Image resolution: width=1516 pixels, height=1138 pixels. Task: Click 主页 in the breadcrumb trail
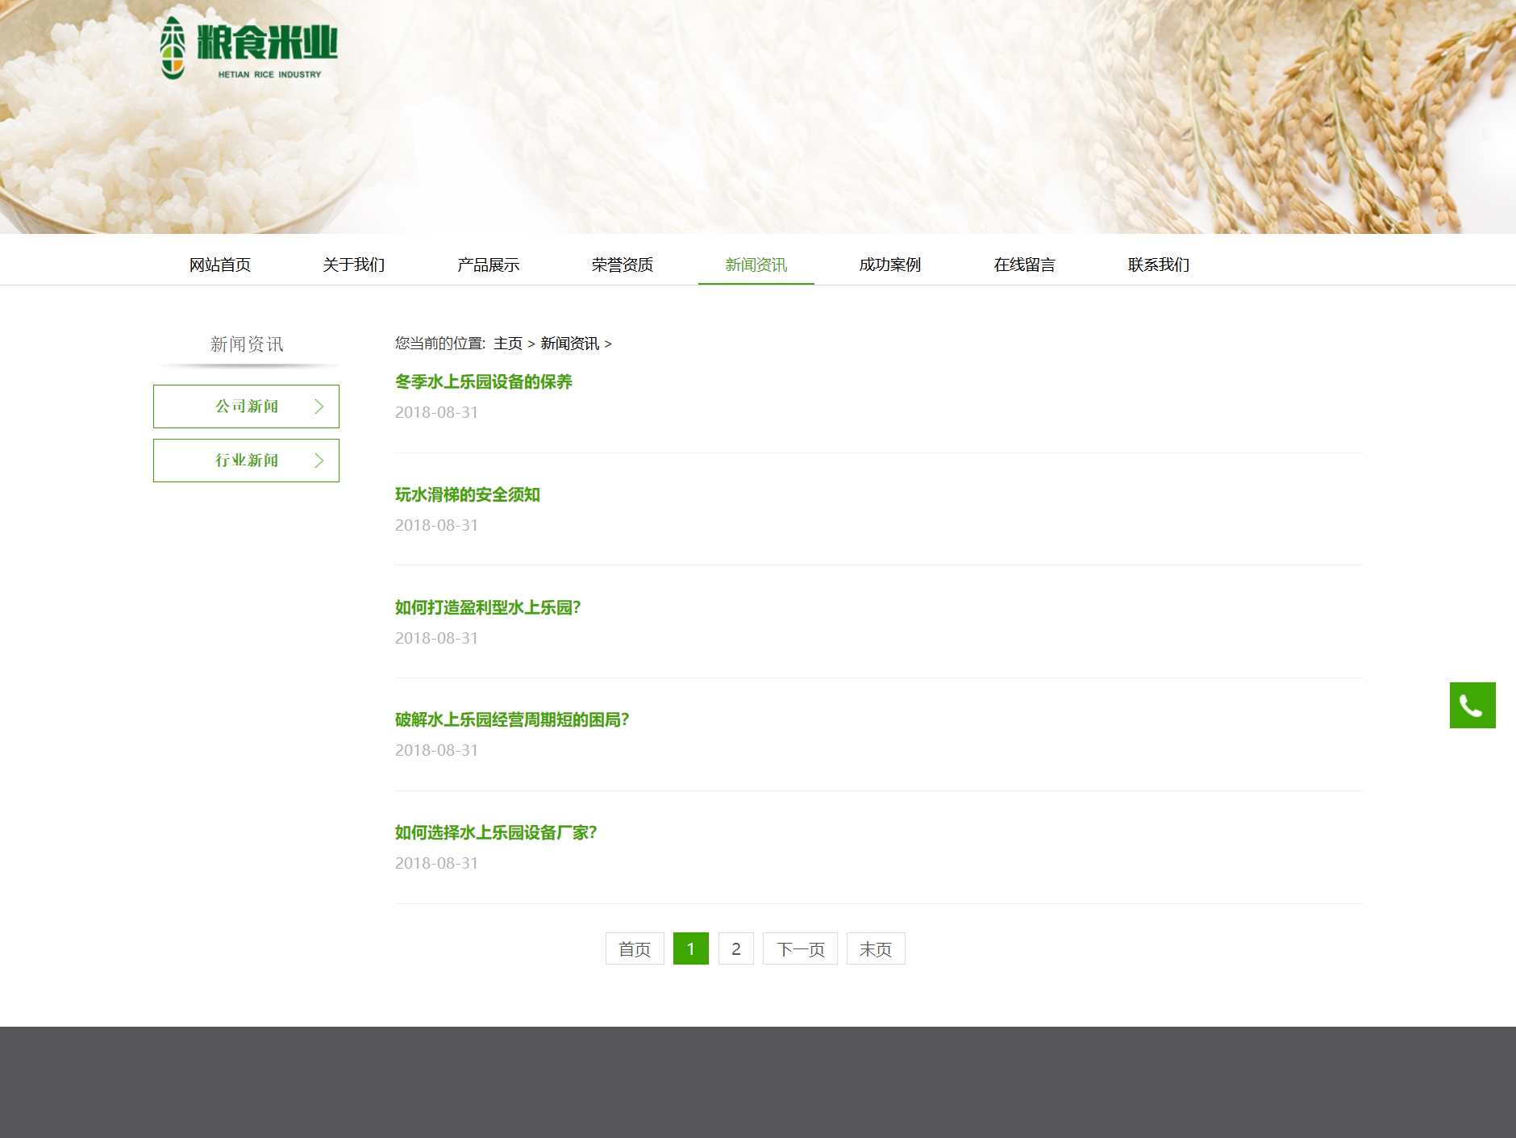[507, 343]
